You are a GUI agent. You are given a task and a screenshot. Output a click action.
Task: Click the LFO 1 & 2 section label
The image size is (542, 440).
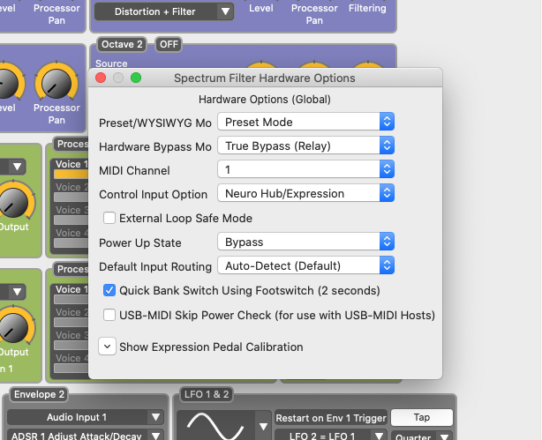[207, 394]
